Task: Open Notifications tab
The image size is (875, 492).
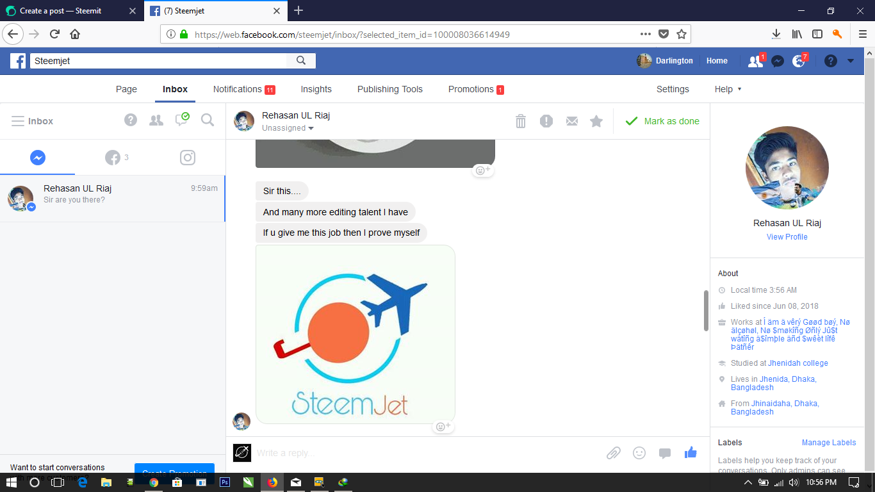Action: 244,89
